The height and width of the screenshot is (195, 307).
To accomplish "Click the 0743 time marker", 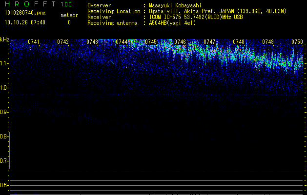I will coord(92,42).
